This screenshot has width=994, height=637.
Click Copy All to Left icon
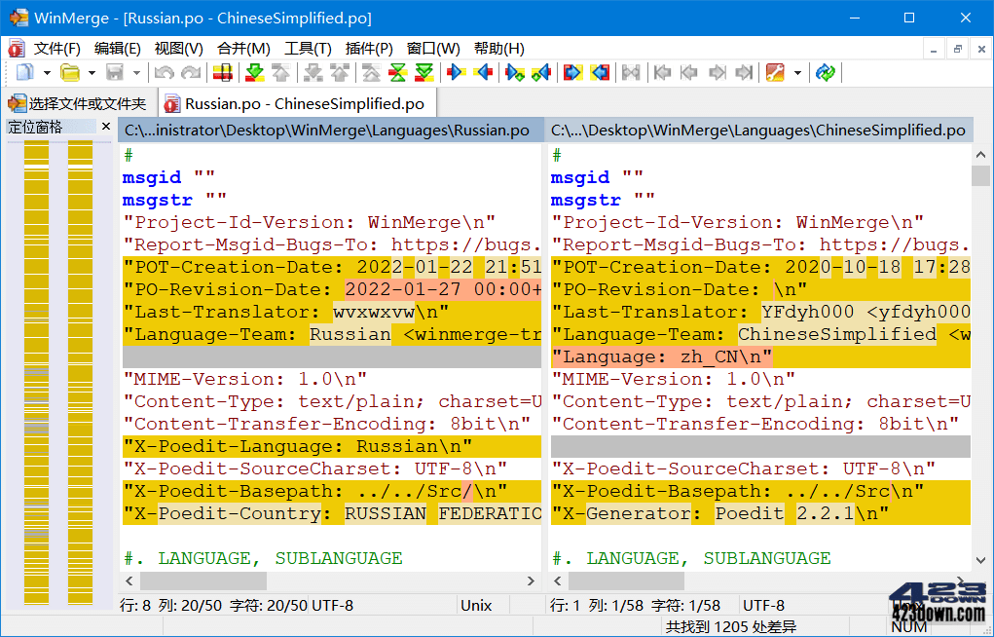[601, 72]
